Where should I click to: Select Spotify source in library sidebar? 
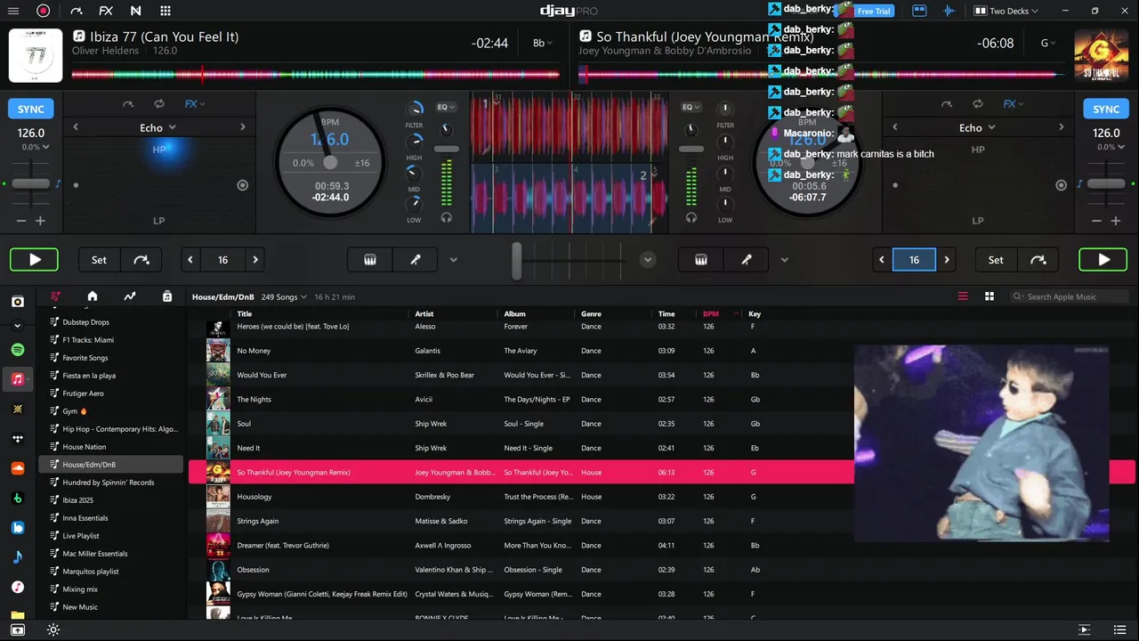[x=18, y=349]
